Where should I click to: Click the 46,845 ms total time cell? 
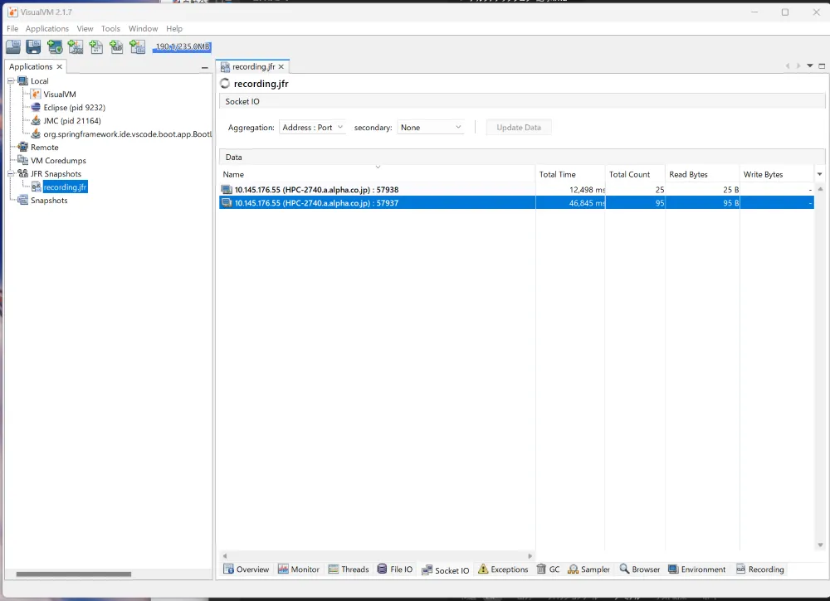click(x=570, y=202)
